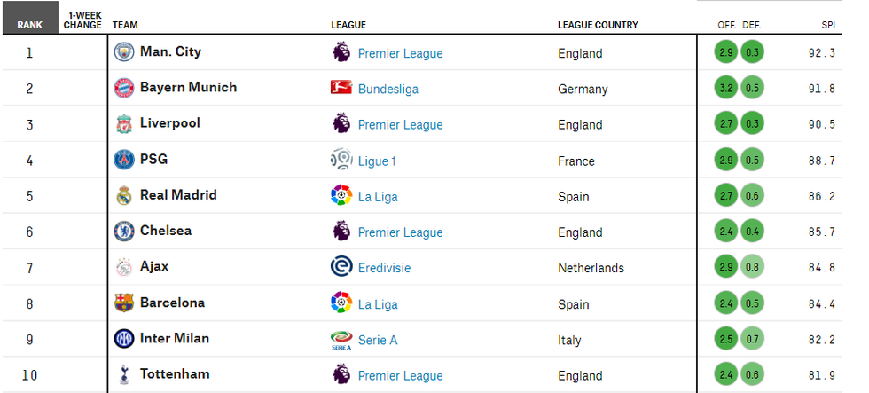This screenshot has height=393, width=869.
Task: Click the Ligue 1 league logo
Action: point(341,161)
